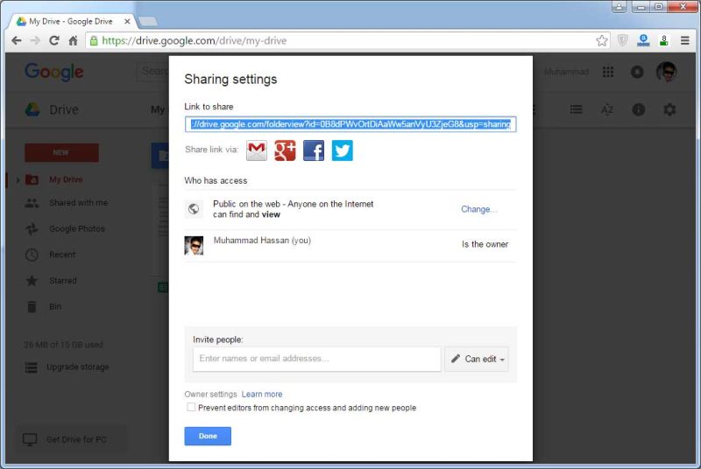Open Shared with me in sidebar
Image resolution: width=701 pixels, height=469 pixels.
coord(79,203)
